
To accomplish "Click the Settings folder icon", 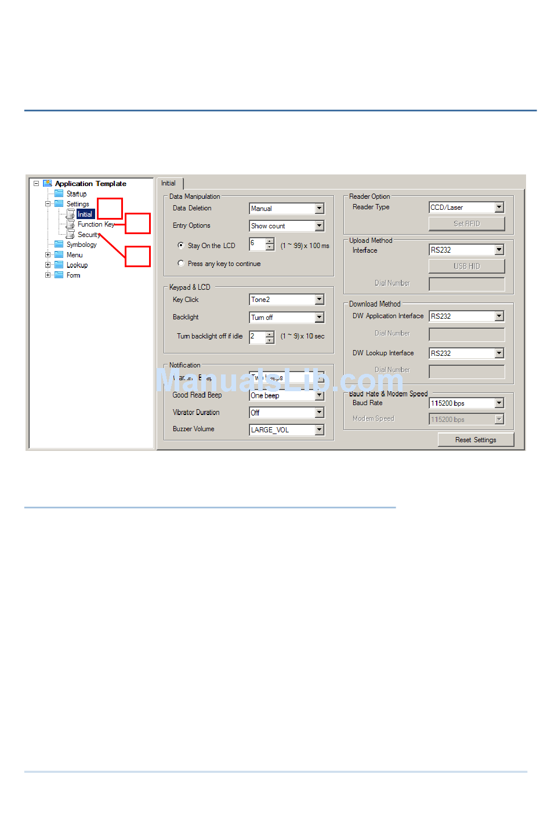I will click(x=59, y=203).
